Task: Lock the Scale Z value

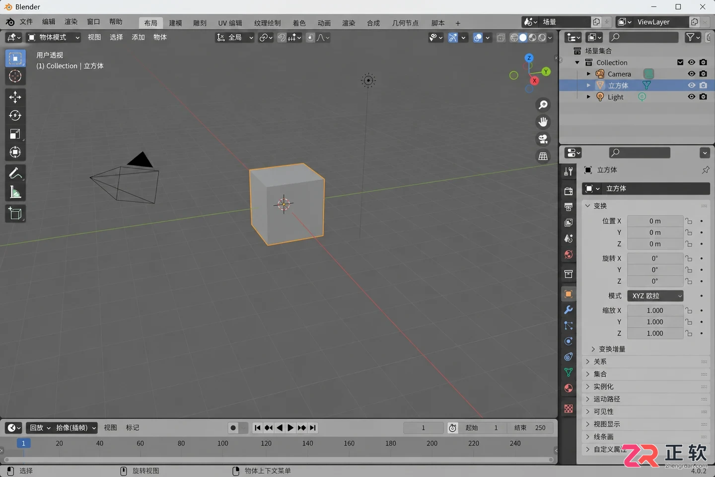Action: [689, 333]
